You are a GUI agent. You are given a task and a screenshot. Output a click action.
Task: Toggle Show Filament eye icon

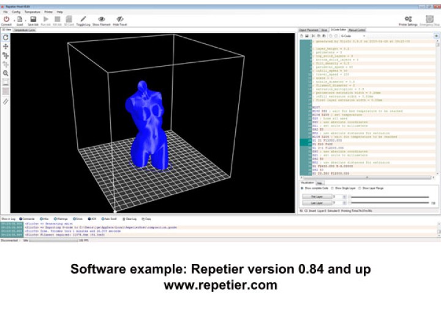coord(102,19)
